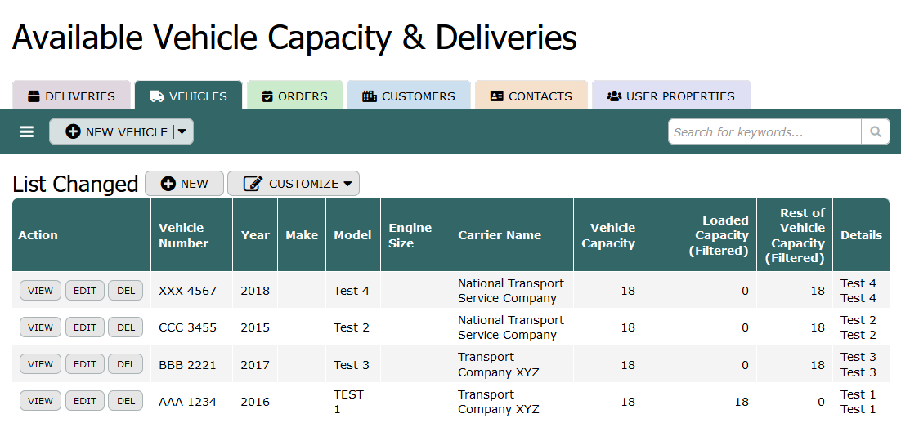Sort by Vehicle Capacity column header
The image size is (901, 423).
[608, 235]
